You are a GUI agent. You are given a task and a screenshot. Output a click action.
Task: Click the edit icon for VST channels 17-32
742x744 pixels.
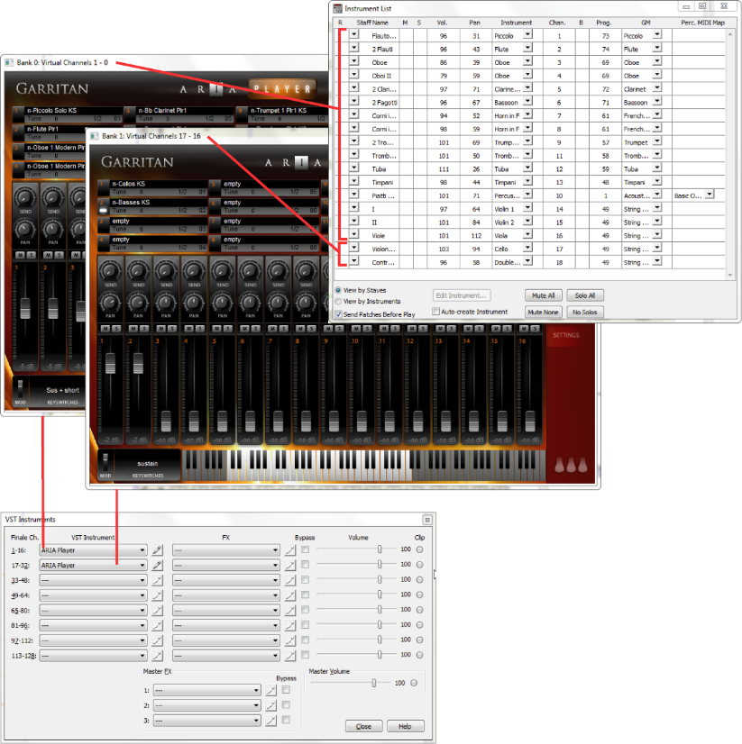[x=157, y=565]
